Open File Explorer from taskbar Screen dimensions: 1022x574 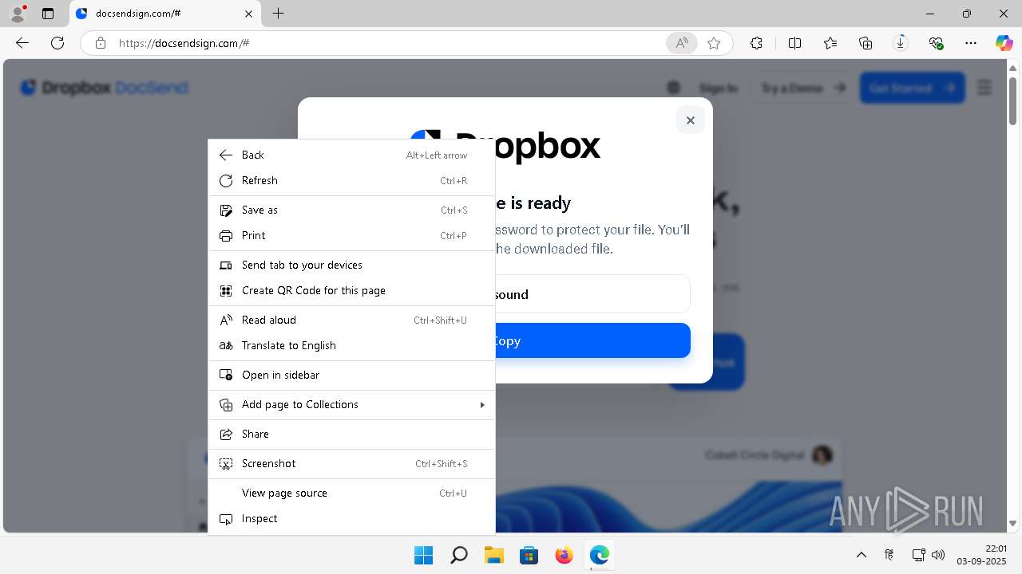click(493, 555)
